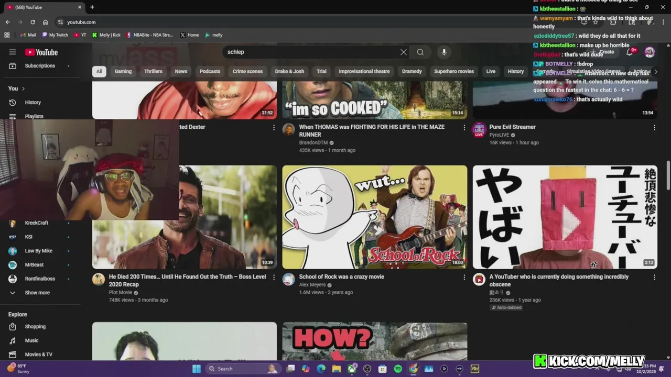Open options menu for School of Rock video
The height and width of the screenshot is (377, 671).
point(464,277)
